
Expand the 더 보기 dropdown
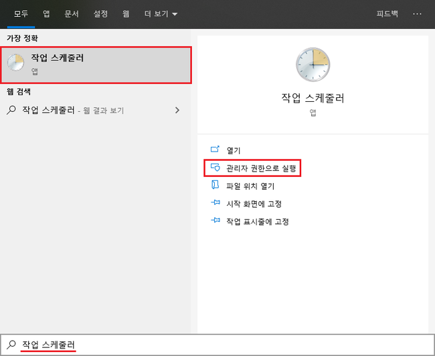tap(160, 13)
